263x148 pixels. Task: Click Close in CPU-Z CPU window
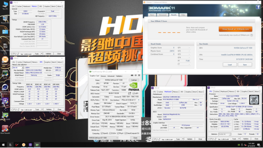(x=256, y=139)
